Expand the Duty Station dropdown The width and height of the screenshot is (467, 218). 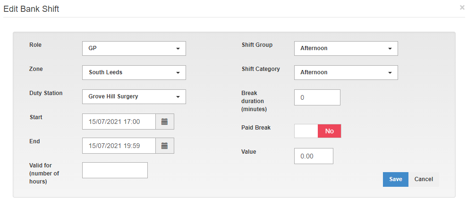click(x=134, y=96)
